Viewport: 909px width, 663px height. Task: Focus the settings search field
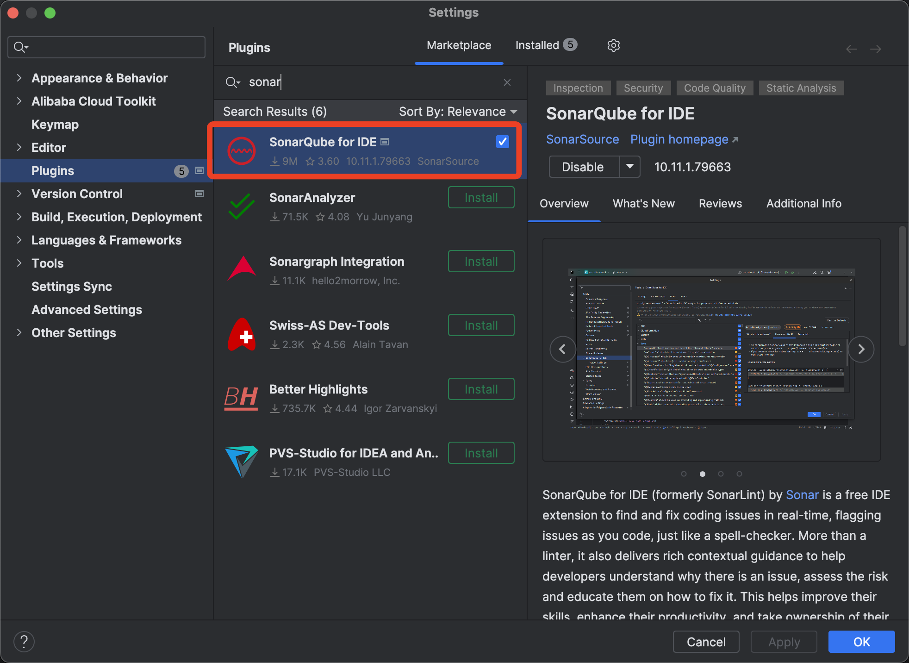tap(106, 47)
